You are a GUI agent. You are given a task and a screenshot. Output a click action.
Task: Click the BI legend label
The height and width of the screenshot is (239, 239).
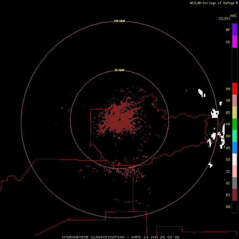point(228,195)
